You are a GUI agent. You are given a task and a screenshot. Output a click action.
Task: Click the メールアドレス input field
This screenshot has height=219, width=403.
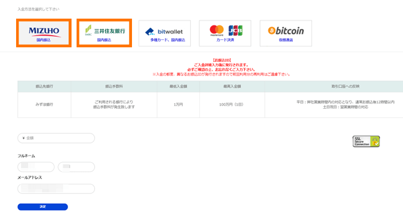coord(56,189)
